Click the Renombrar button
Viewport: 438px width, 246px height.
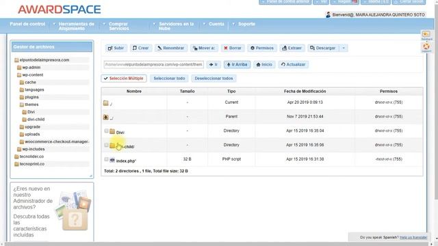click(x=170, y=48)
